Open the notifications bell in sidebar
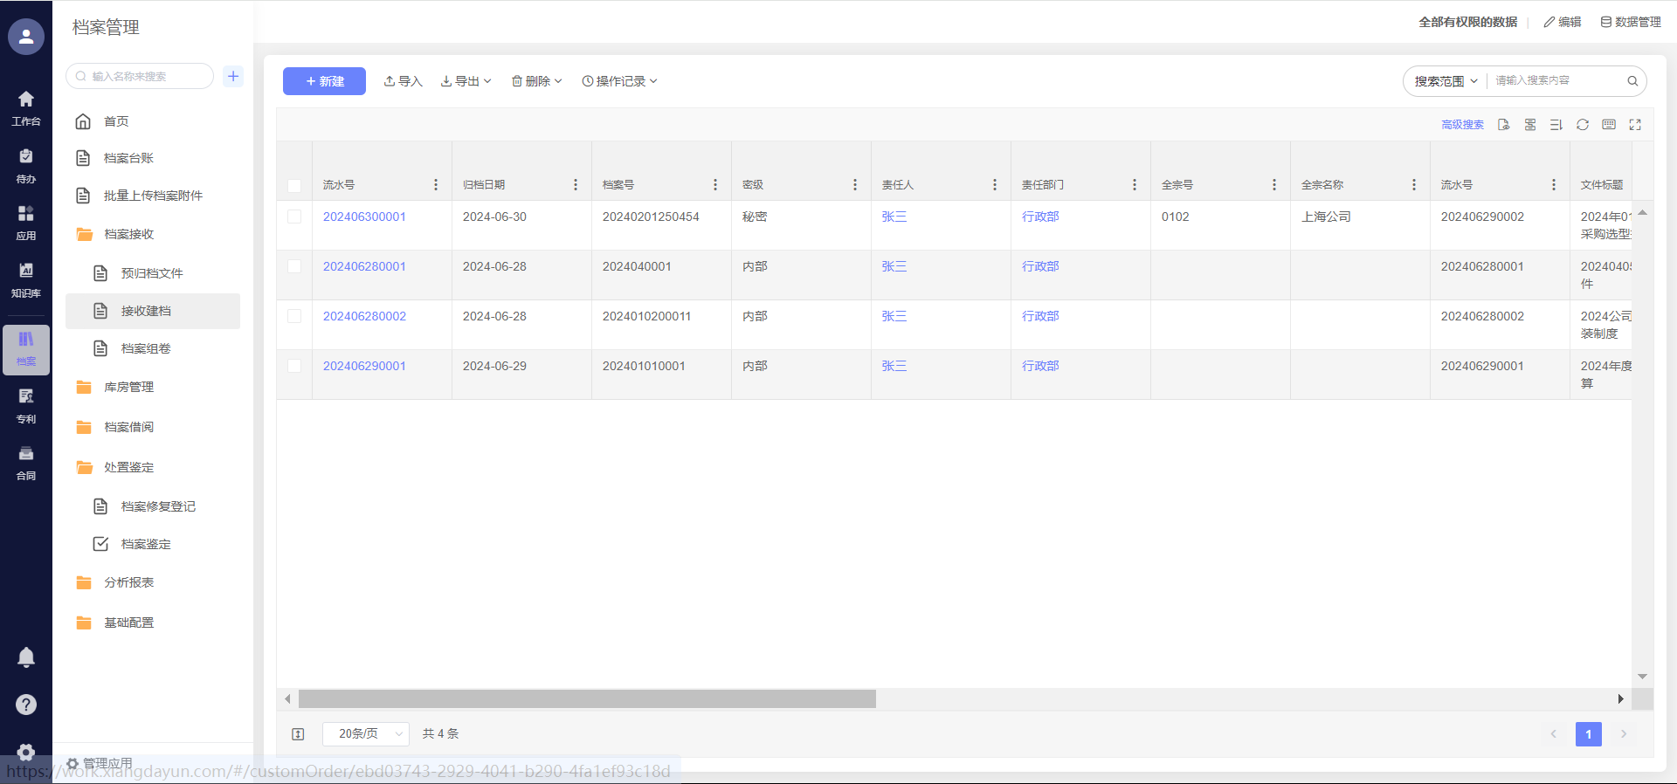This screenshot has width=1677, height=784. [x=26, y=657]
